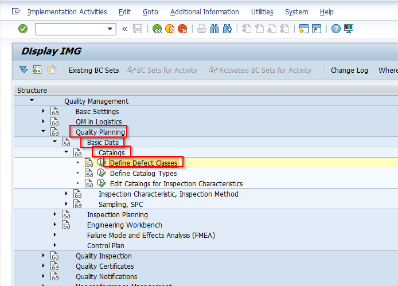Open the command field dropdown arrow
Screen dimensions: 398x286
click(x=110, y=29)
